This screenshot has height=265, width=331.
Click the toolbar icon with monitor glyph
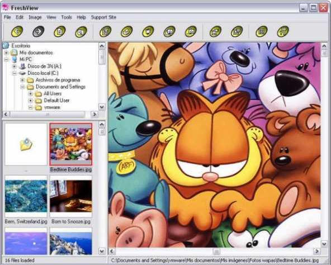(148, 31)
